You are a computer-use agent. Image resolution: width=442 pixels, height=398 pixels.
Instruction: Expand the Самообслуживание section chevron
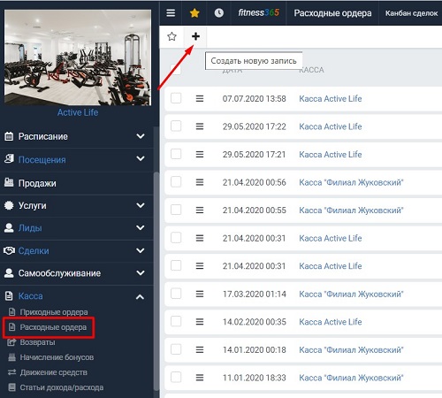coord(141,273)
